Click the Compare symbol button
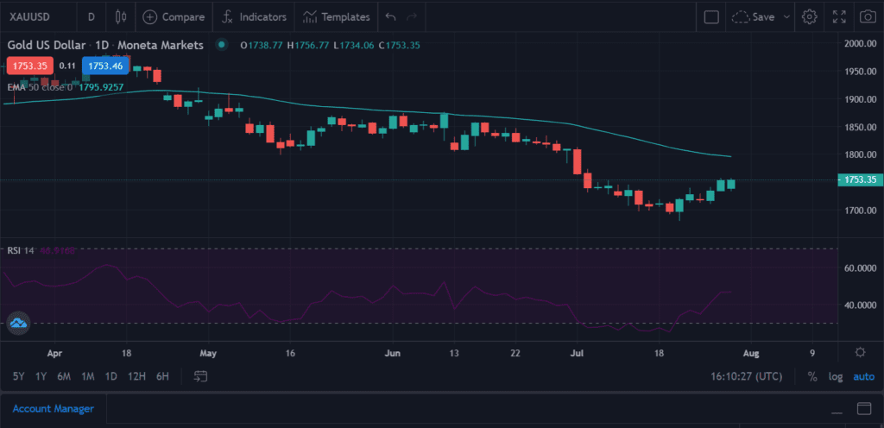This screenshot has height=428, width=884. (x=174, y=17)
